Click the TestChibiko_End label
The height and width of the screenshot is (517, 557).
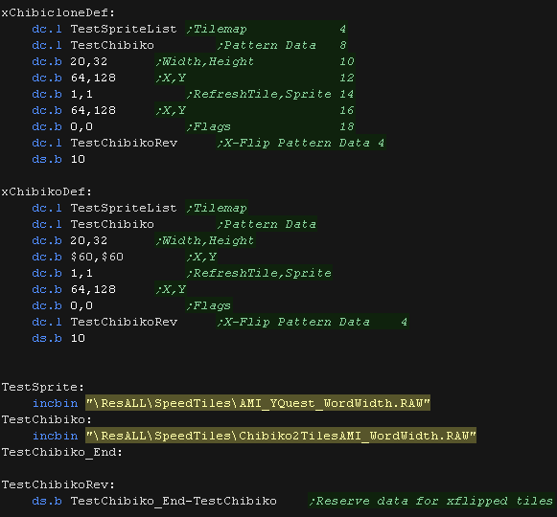coord(62,453)
